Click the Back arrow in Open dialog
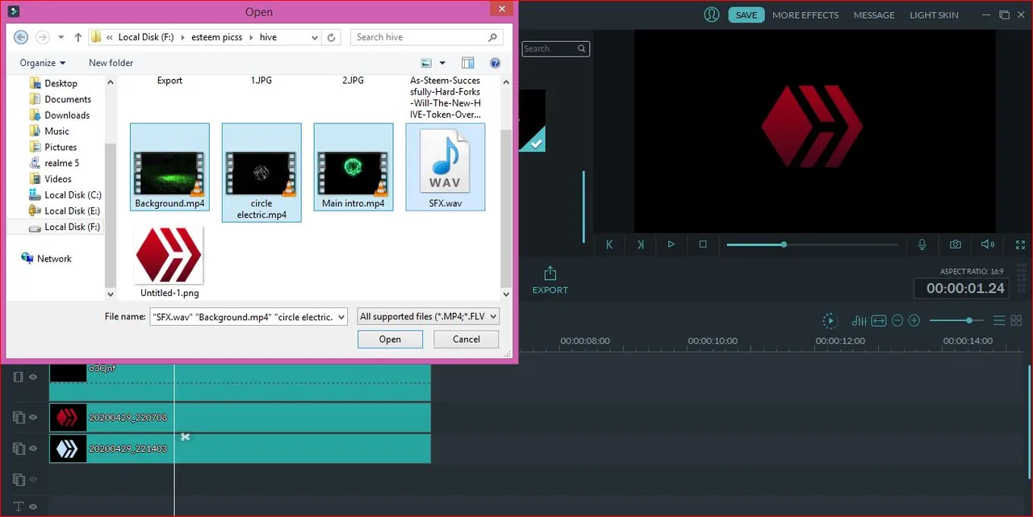This screenshot has width=1033, height=517. (21, 37)
